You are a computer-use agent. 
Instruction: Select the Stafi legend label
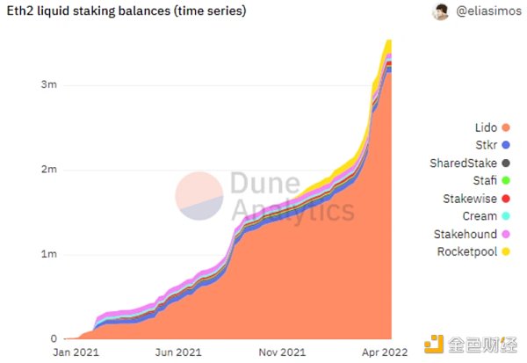483,181
